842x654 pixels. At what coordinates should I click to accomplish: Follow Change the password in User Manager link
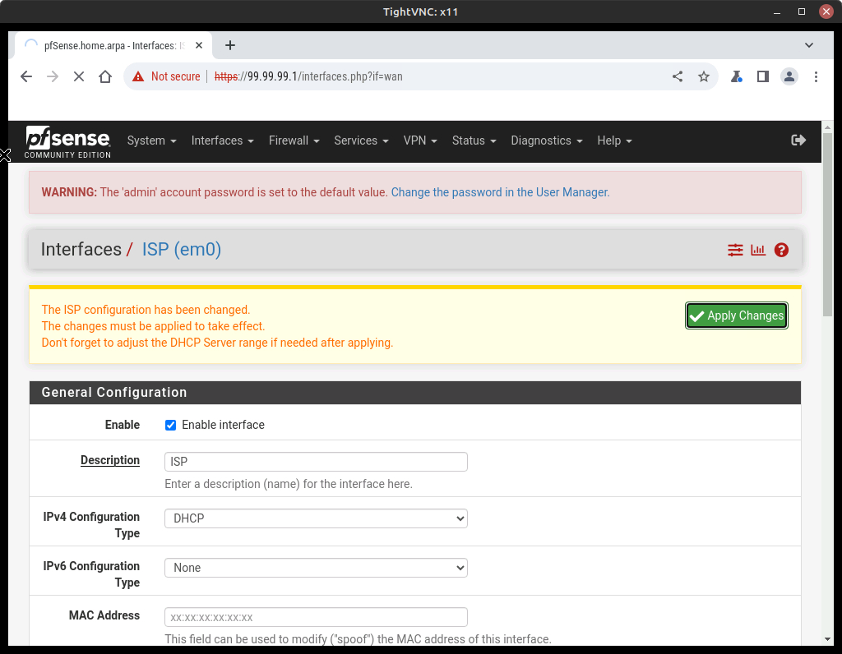[x=500, y=192]
